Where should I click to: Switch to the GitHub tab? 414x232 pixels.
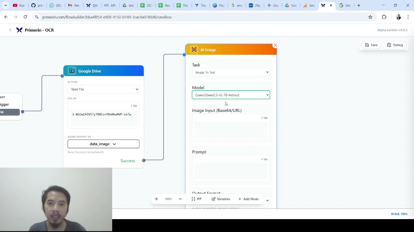[x=37, y=5]
